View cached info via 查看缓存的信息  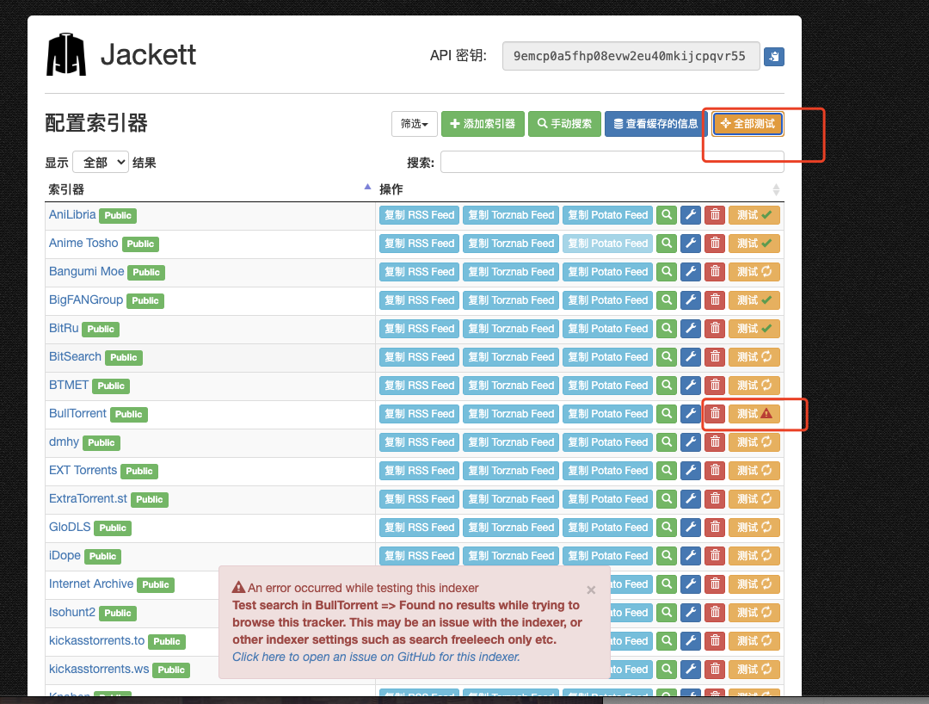655,124
